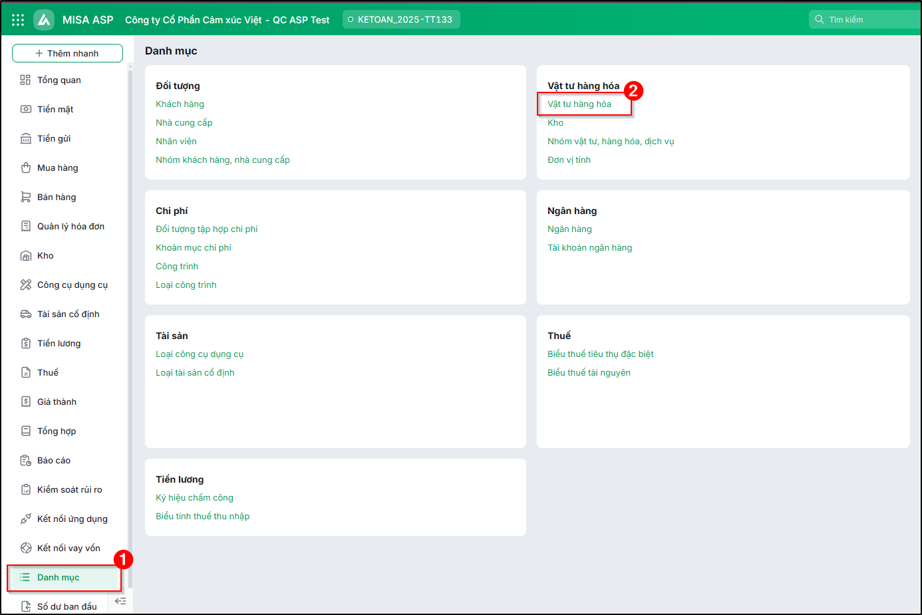
Task: Click the Kết nối vay vốn icon
Action: [x=25, y=548]
